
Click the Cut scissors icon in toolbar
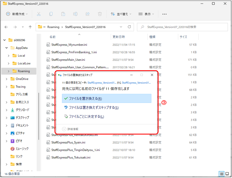tap(39, 14)
